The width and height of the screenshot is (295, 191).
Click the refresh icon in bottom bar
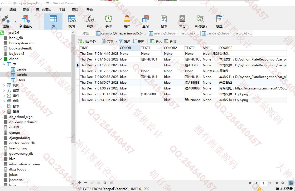(x=105, y=183)
